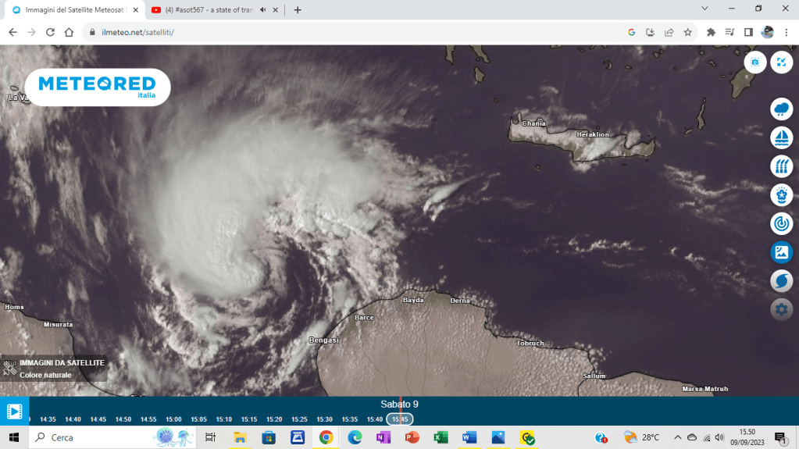Image resolution: width=799 pixels, height=449 pixels.
Task: Open a new browser tab
Action: (298, 10)
